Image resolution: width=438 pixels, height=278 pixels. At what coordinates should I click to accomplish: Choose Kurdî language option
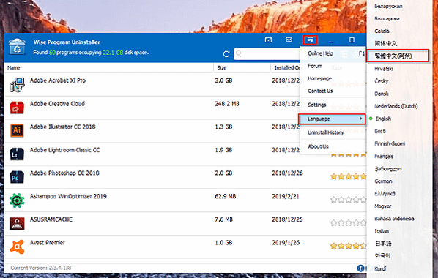(x=380, y=268)
